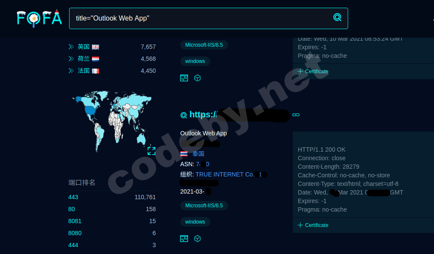Open the port 443 results link
The width and height of the screenshot is (434, 254).
[73, 197]
